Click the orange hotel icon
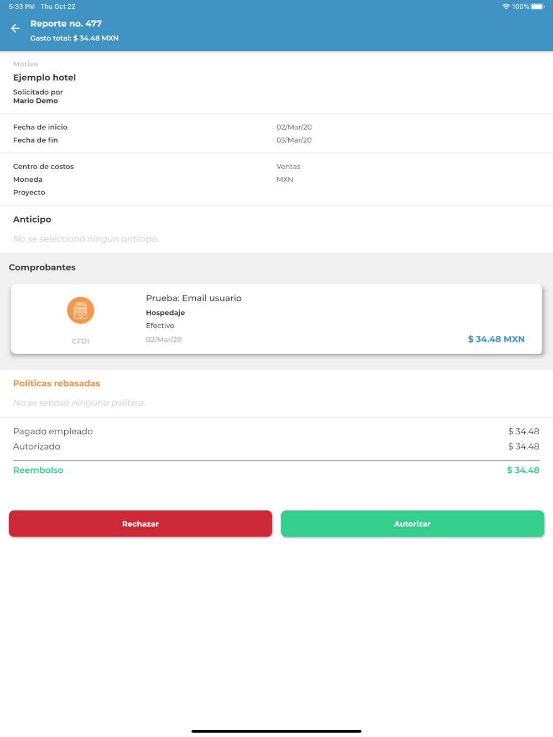The image size is (553, 737). pyautogui.click(x=81, y=310)
